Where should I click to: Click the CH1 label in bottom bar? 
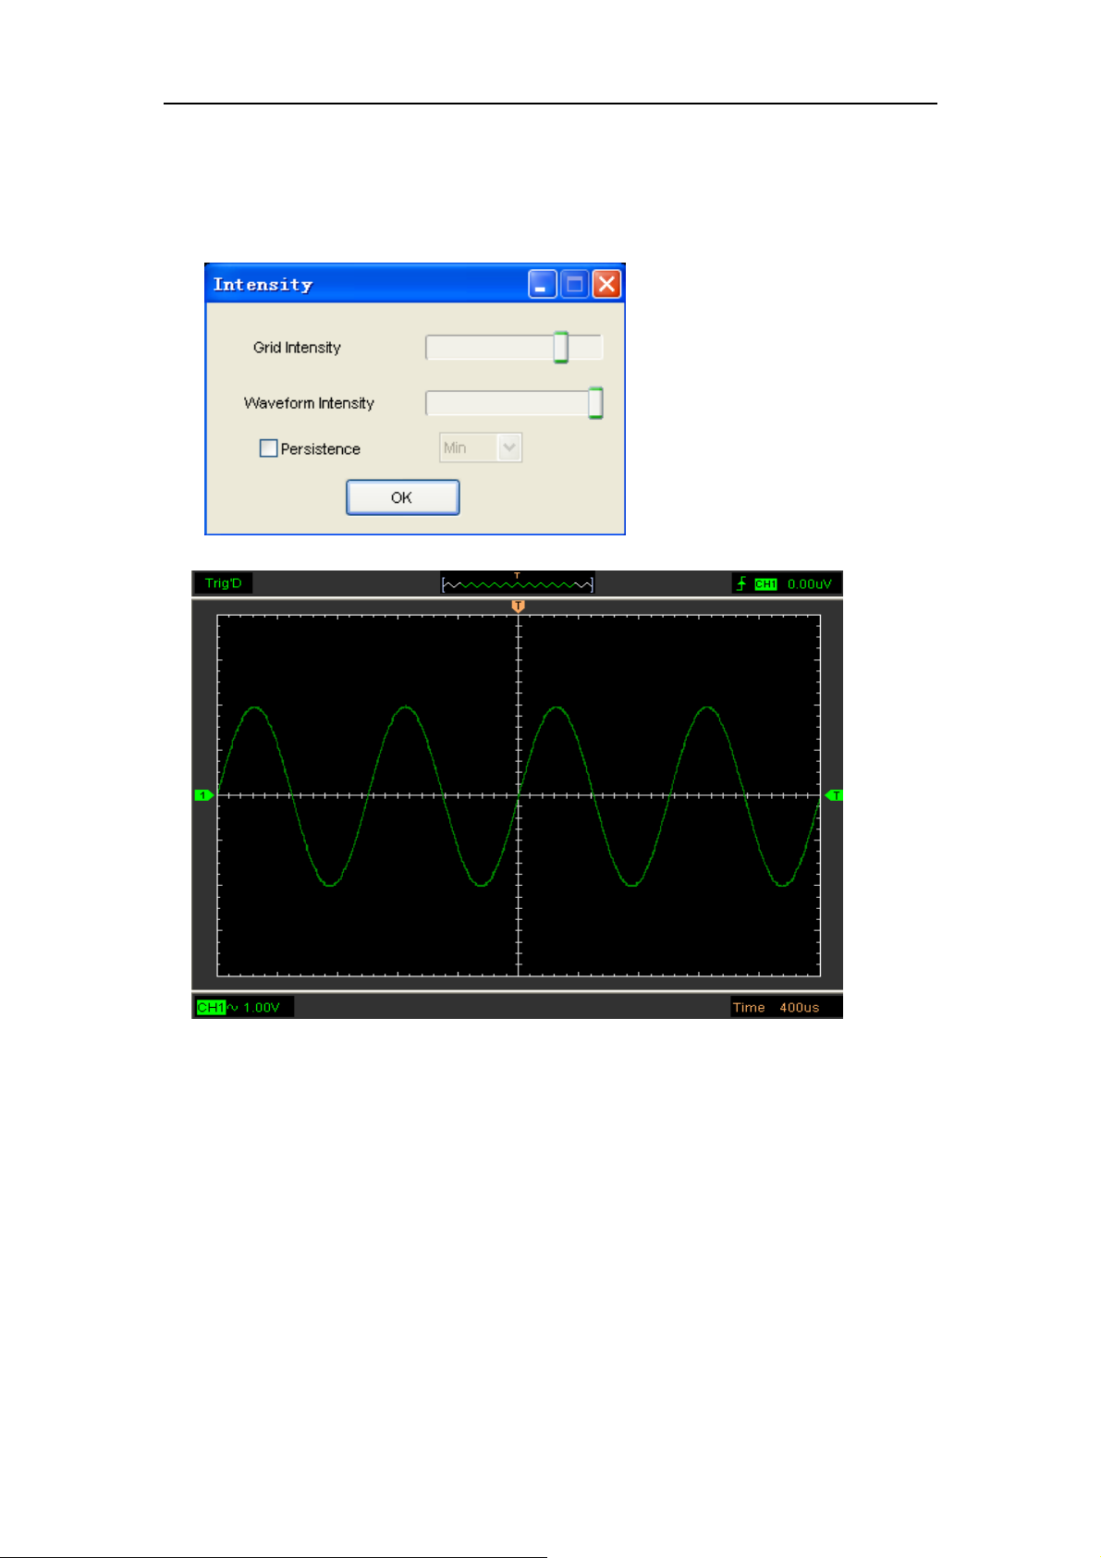(x=211, y=1007)
